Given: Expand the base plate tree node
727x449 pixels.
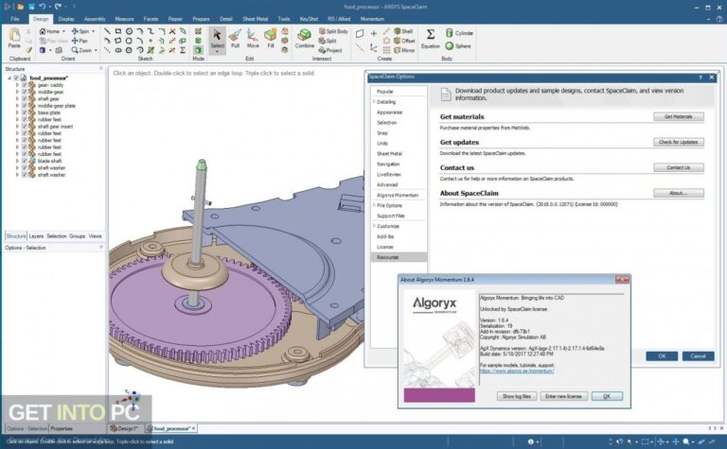Looking at the screenshot, I should point(18,112).
